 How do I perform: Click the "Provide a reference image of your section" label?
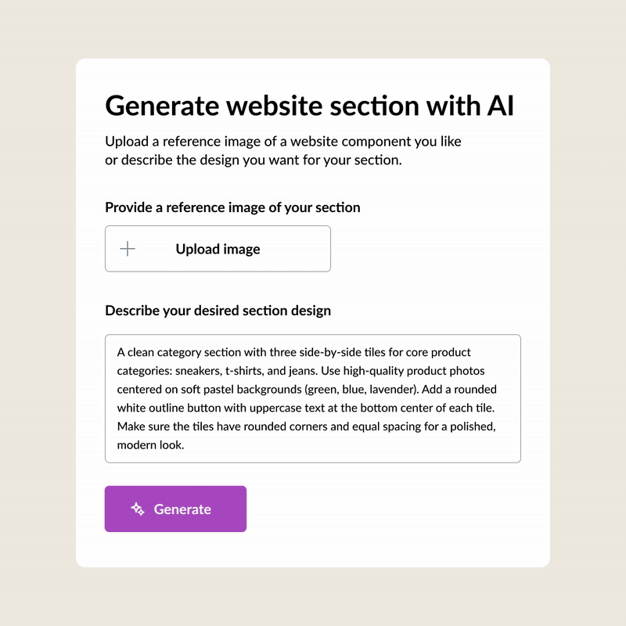[x=232, y=207]
